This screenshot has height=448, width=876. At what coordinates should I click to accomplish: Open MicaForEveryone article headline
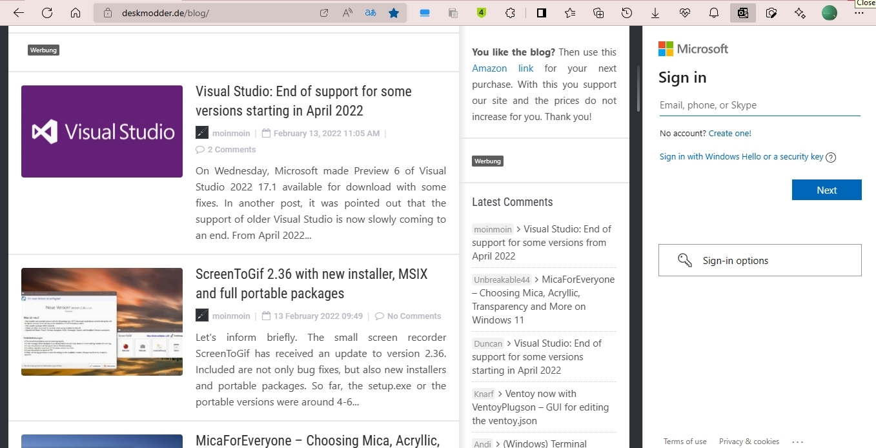pyautogui.click(x=318, y=440)
